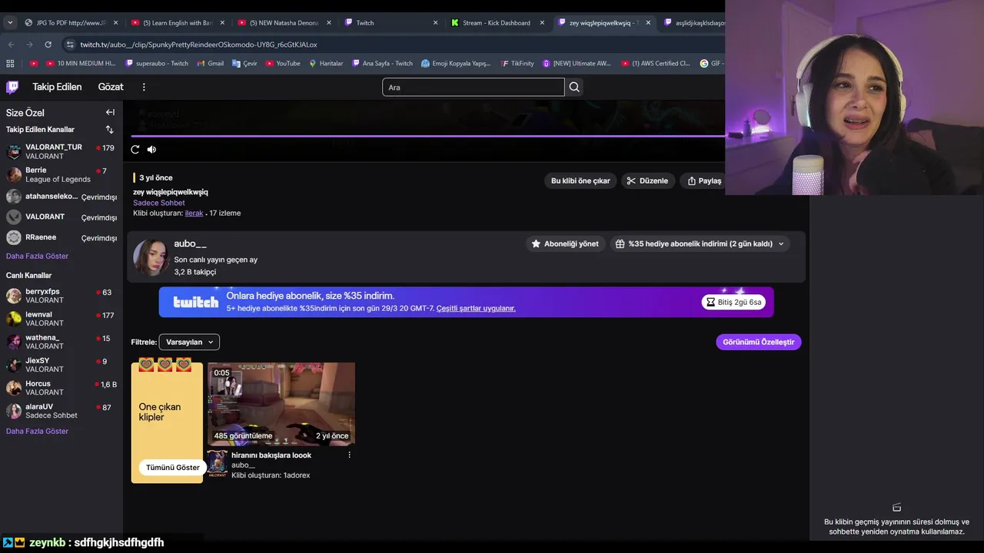This screenshot has width=984, height=553.
Task: Open the 10 MIN MEDIUM HI bookmark
Action: [x=81, y=63]
